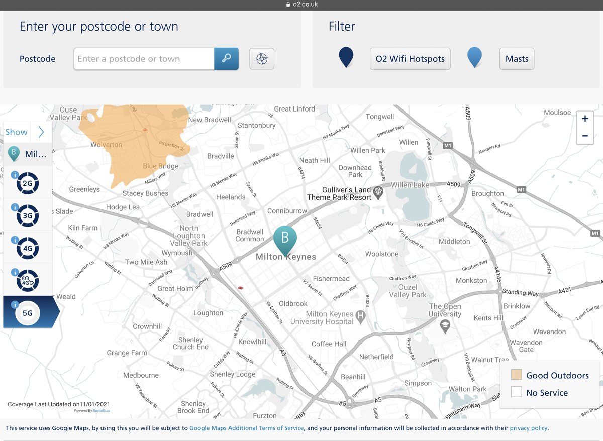Select the Mil... location entry in sidebar
This screenshot has width=603, height=441.
pos(28,154)
